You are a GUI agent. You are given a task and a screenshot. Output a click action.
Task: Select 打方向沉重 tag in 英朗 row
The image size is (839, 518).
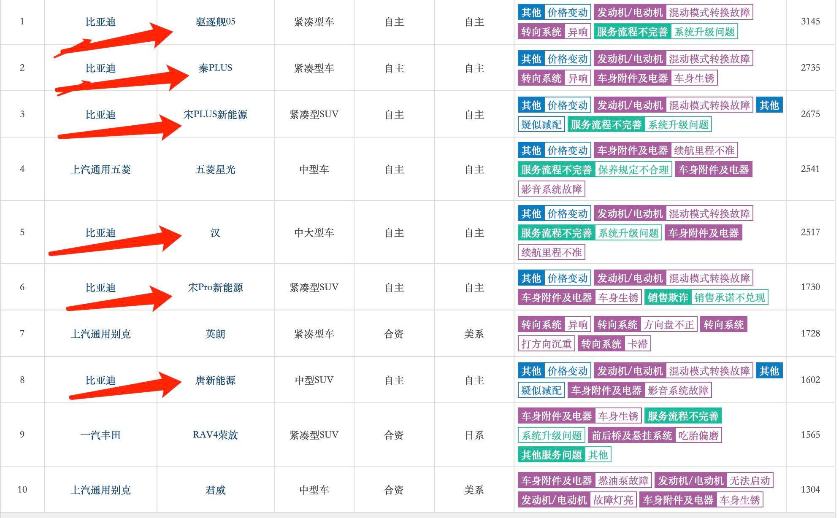coord(547,344)
